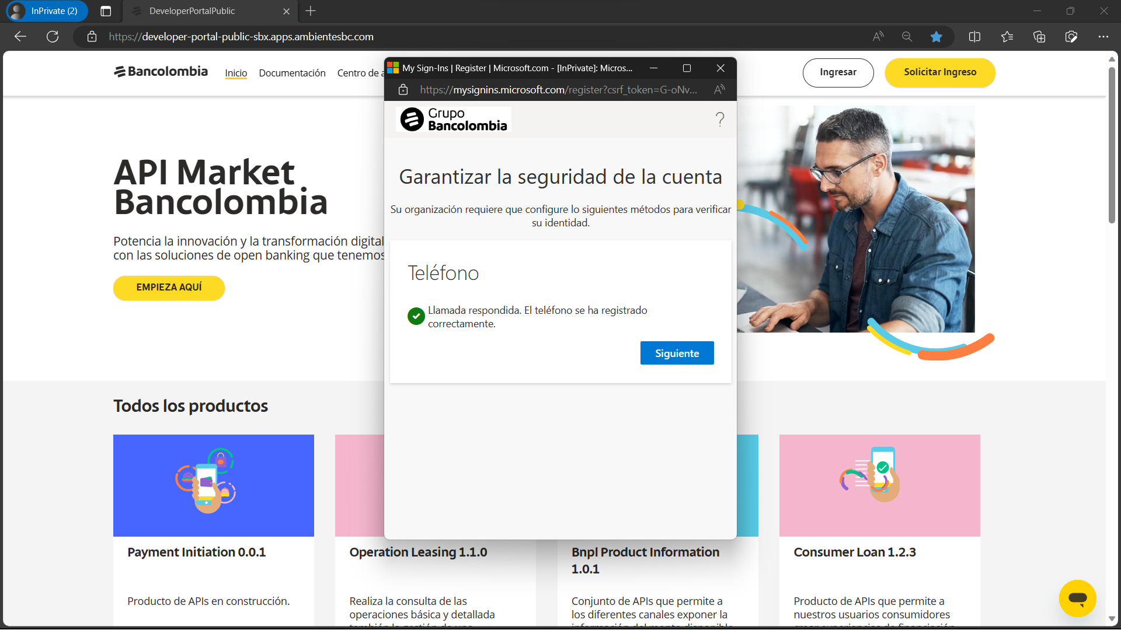Click the read aloud icon in the popup address bar
This screenshot has width=1121, height=630.
pyautogui.click(x=719, y=90)
